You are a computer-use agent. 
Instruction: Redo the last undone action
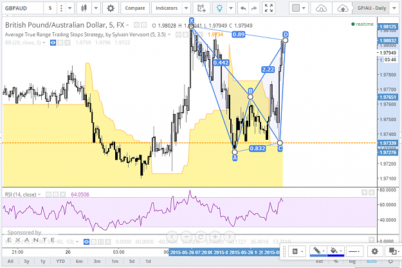[254, 8]
